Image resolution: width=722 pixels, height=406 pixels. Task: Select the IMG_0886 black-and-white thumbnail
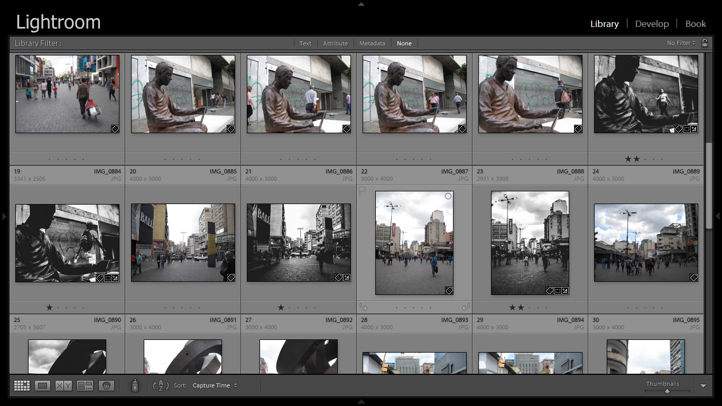click(x=299, y=243)
